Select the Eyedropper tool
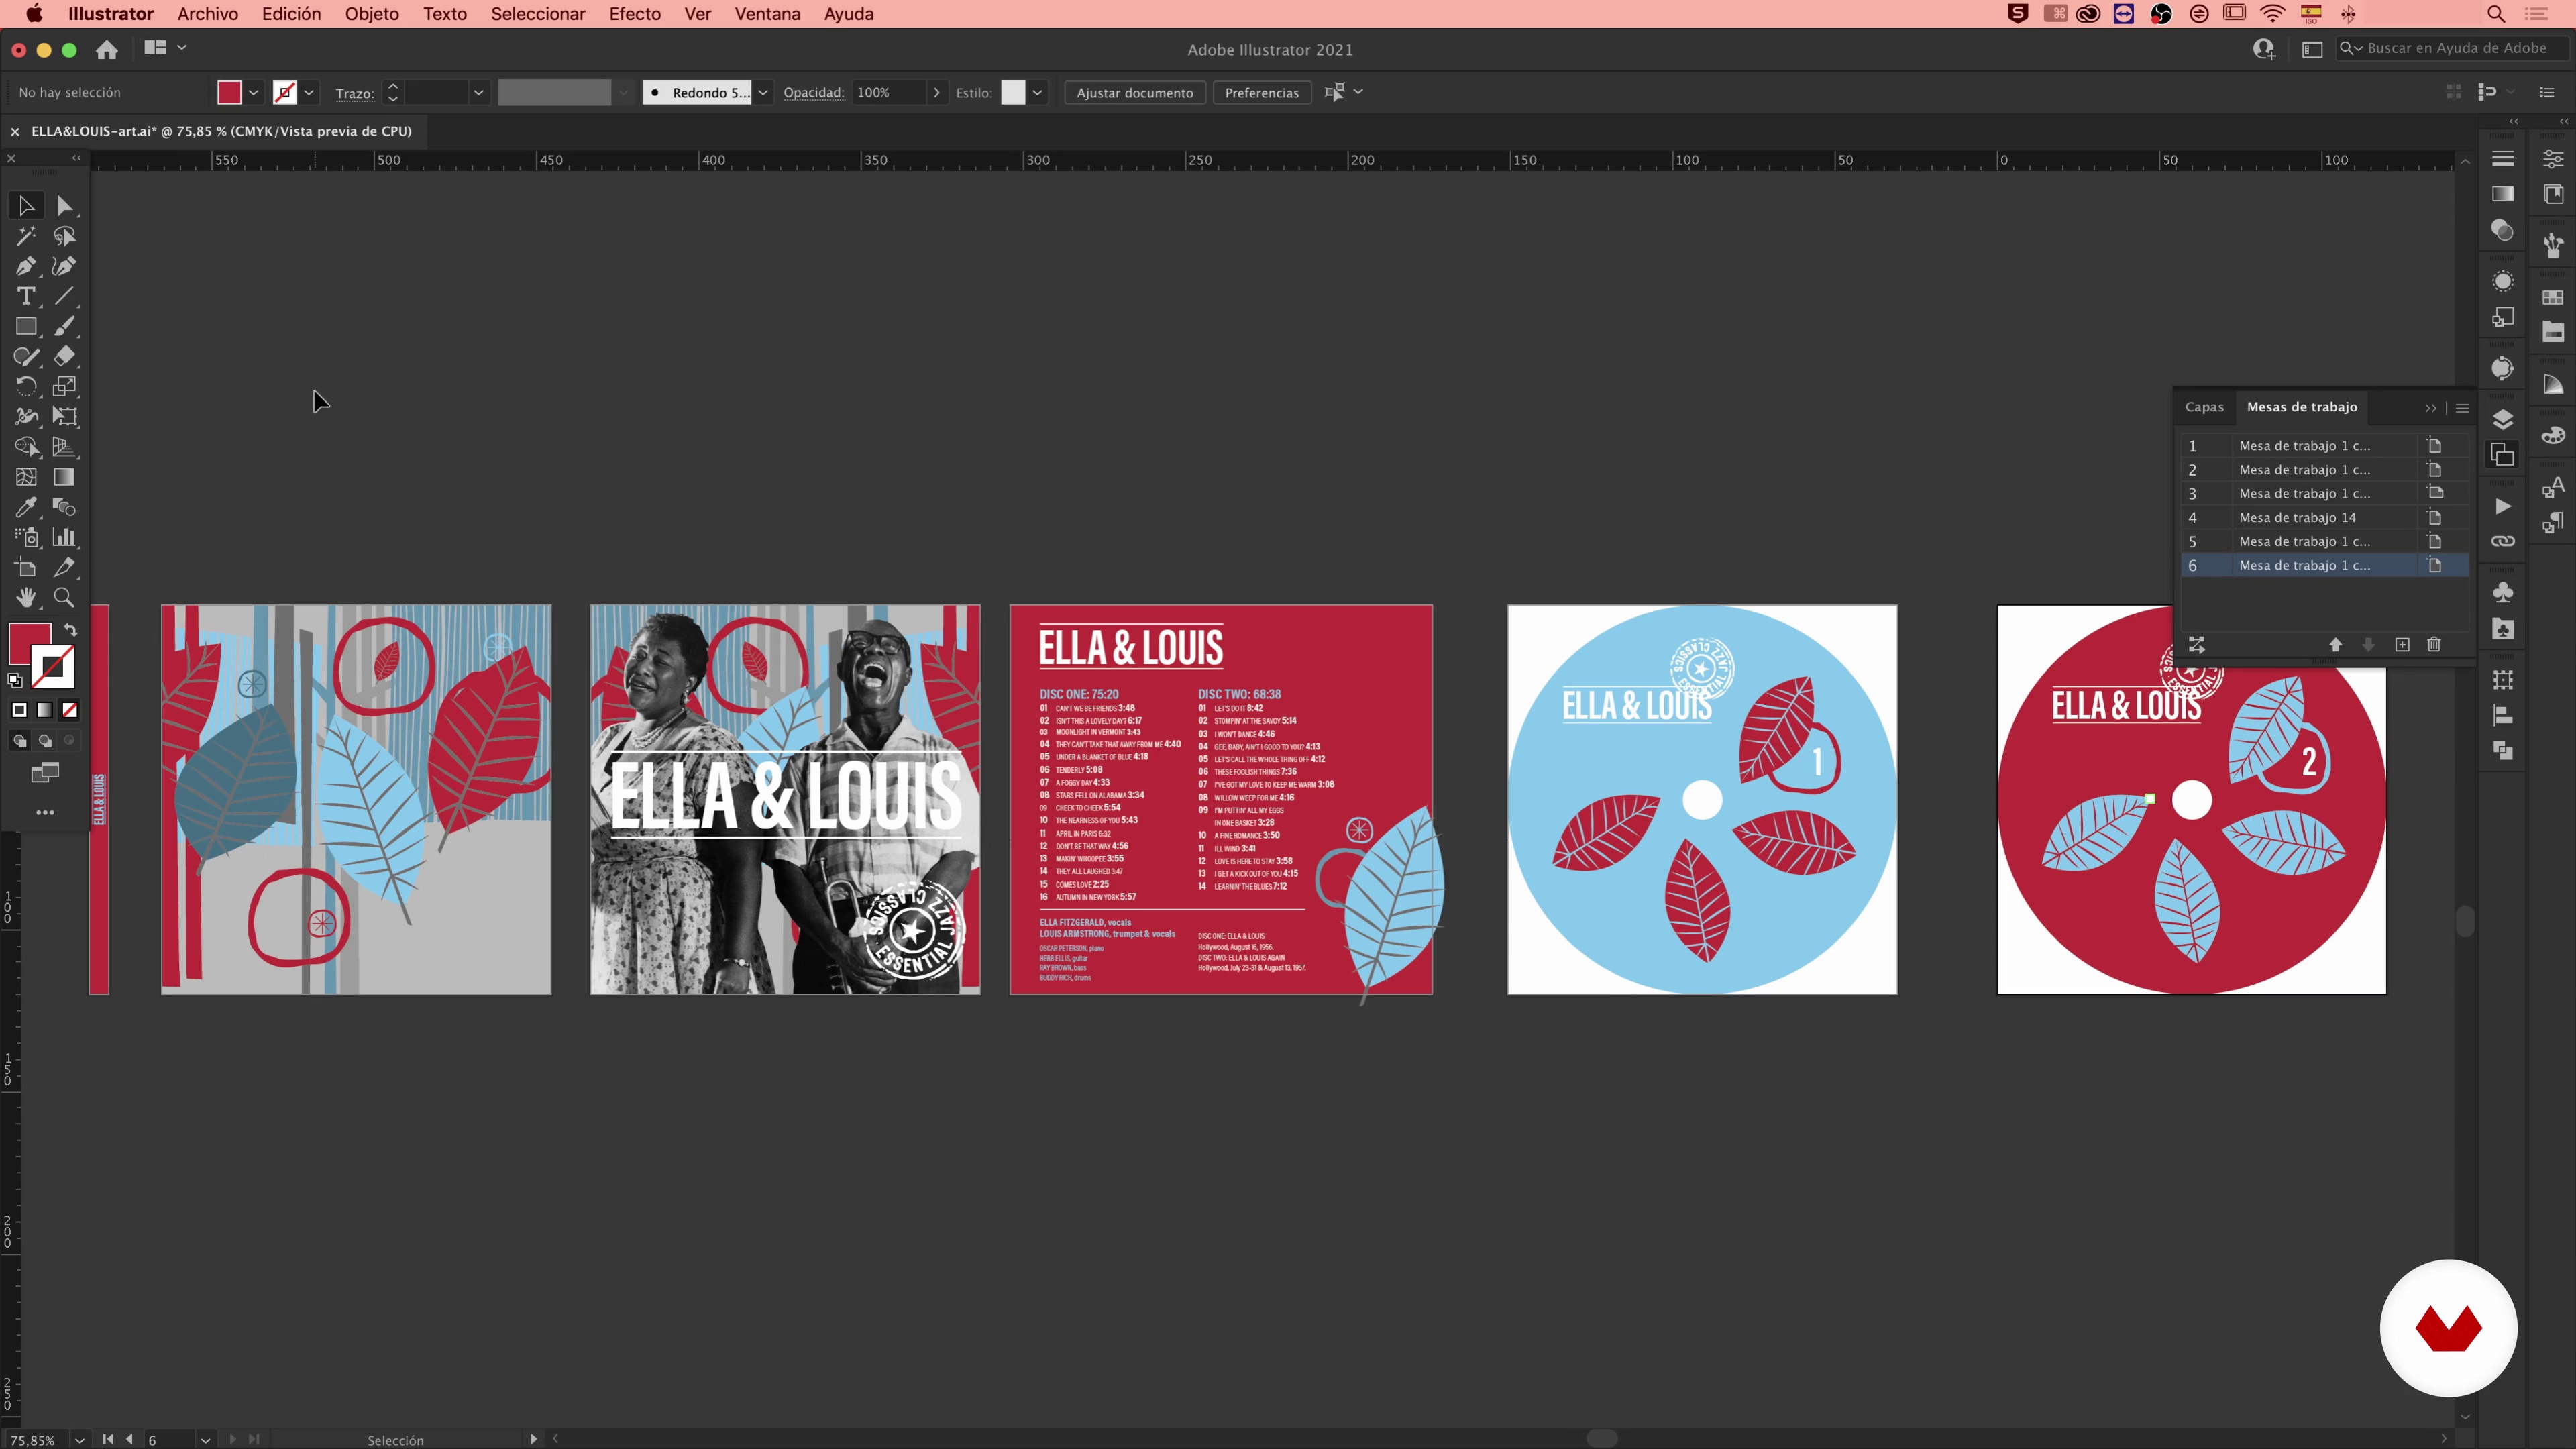The width and height of the screenshot is (2576, 1449). (x=26, y=507)
